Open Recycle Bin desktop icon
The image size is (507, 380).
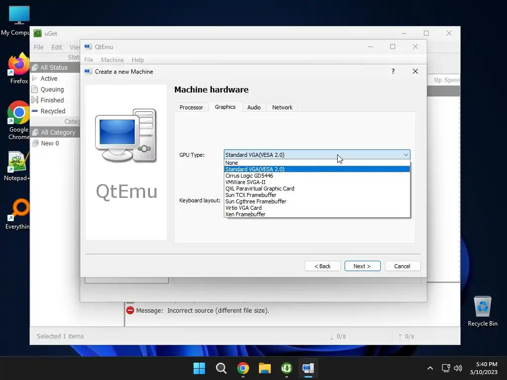click(x=482, y=311)
